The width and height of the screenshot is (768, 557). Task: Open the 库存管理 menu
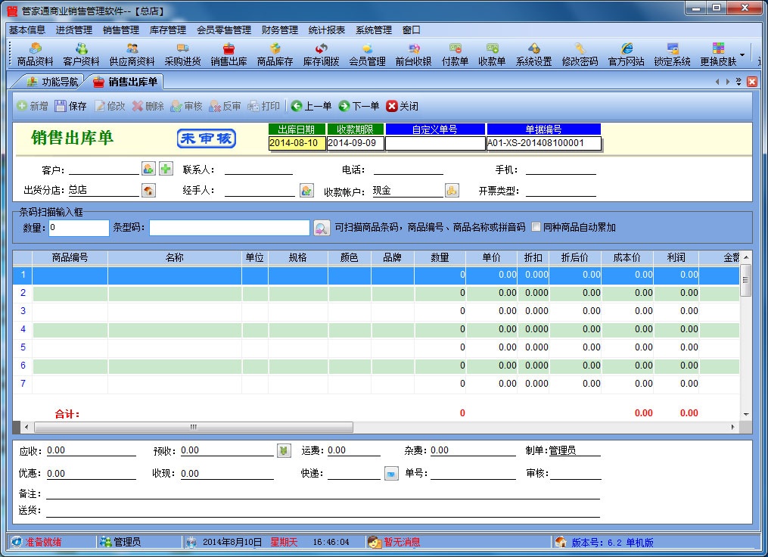click(168, 30)
